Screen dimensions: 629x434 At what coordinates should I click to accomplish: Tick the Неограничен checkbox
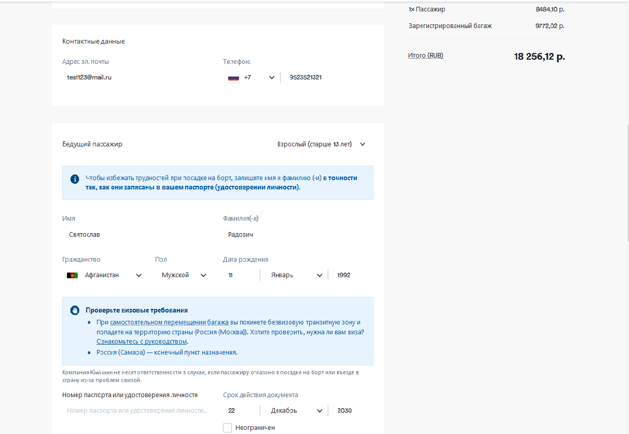pos(227,427)
